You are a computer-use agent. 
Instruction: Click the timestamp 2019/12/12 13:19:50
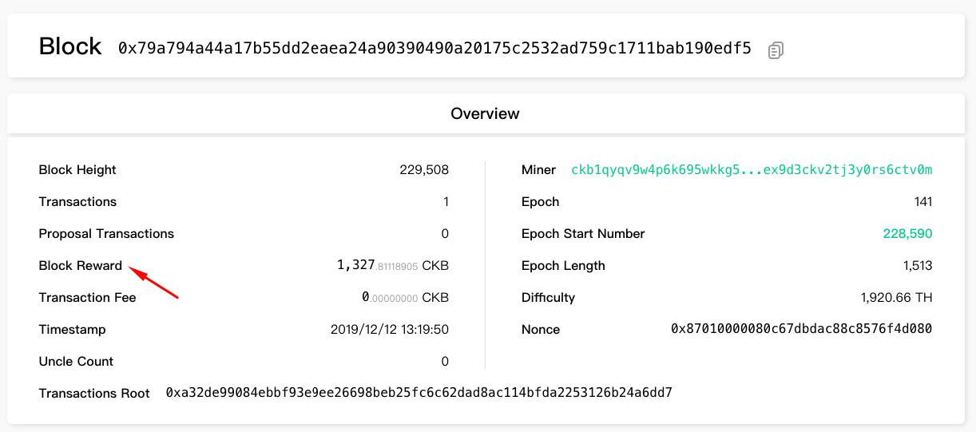pos(390,330)
